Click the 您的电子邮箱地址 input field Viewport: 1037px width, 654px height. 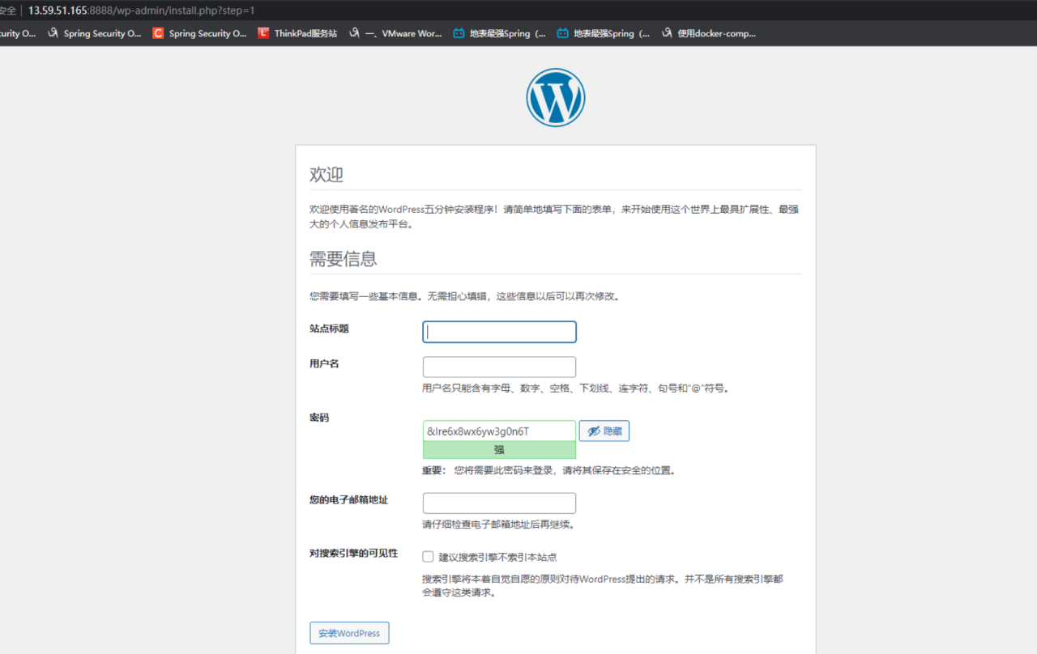499,503
